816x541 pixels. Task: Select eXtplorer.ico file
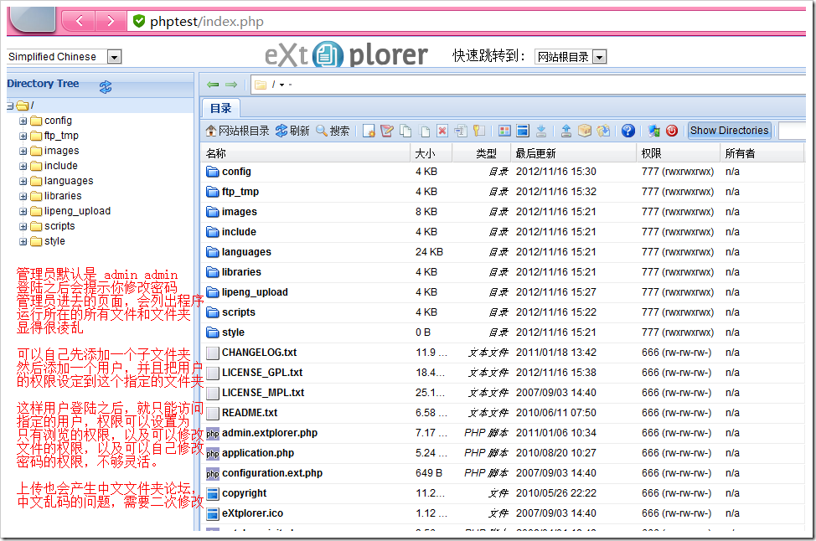pos(252,513)
